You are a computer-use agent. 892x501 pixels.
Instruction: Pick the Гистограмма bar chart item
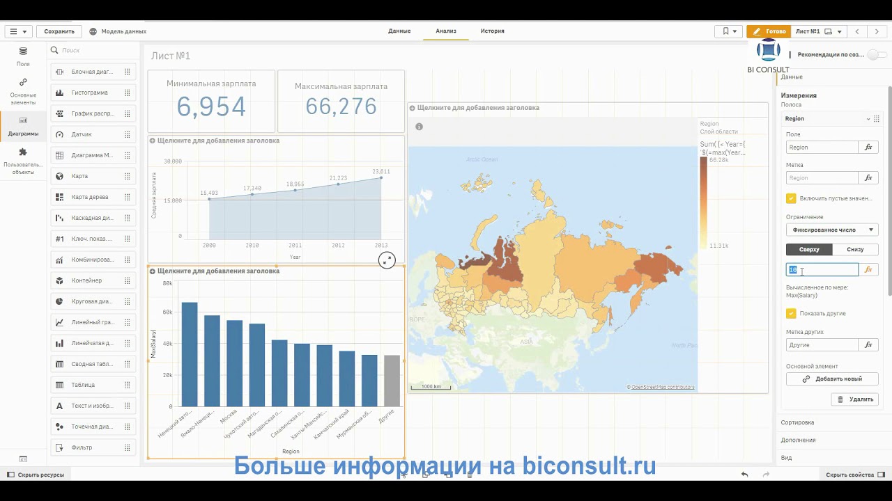[x=93, y=93]
